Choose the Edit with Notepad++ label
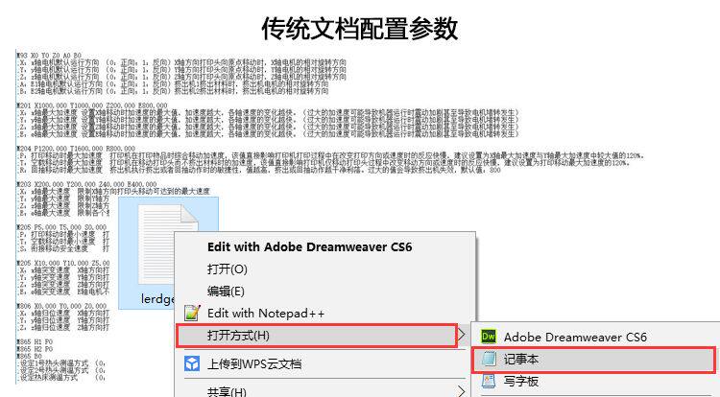The width and height of the screenshot is (720, 397). click(x=265, y=314)
